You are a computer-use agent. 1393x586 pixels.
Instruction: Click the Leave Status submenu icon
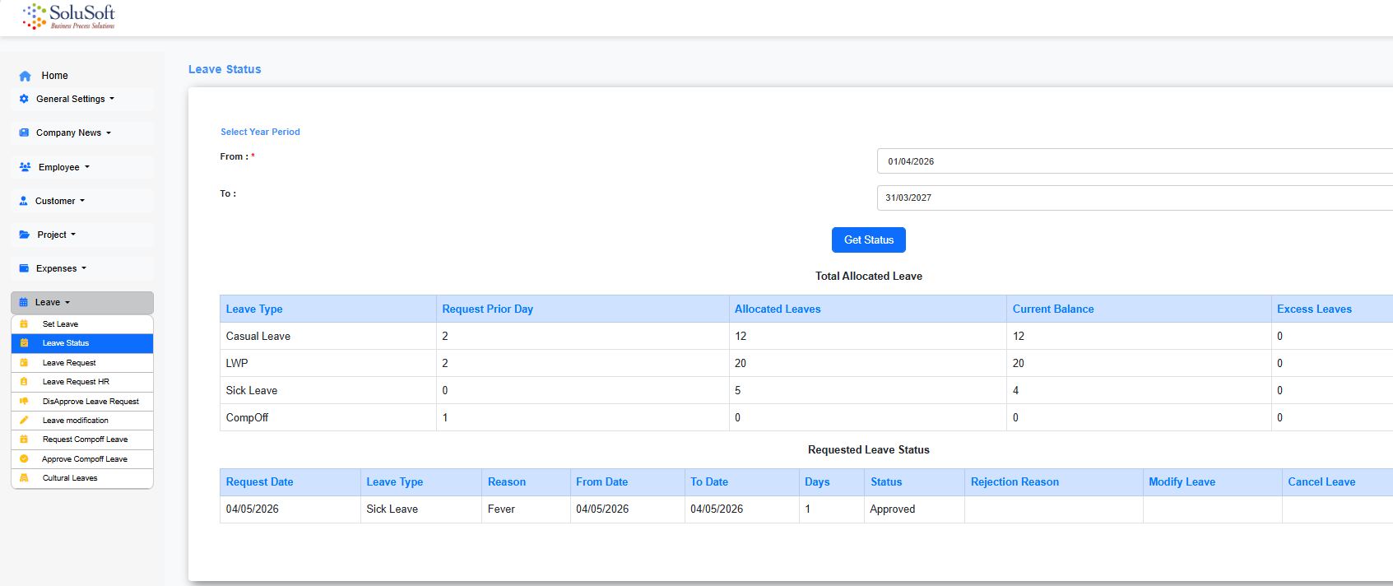click(x=24, y=343)
